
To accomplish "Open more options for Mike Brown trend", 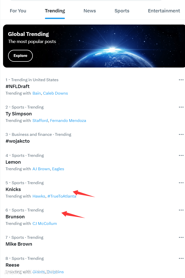I will tap(181, 238).
